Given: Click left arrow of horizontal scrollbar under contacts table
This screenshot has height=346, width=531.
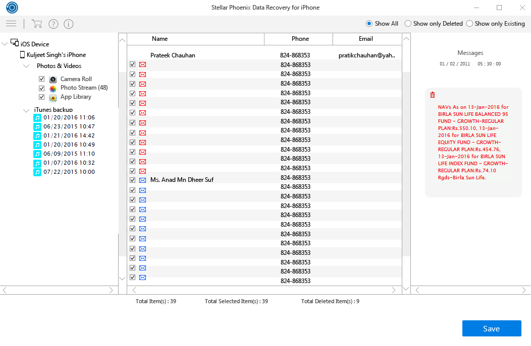Looking at the screenshot, I should (x=134, y=290).
